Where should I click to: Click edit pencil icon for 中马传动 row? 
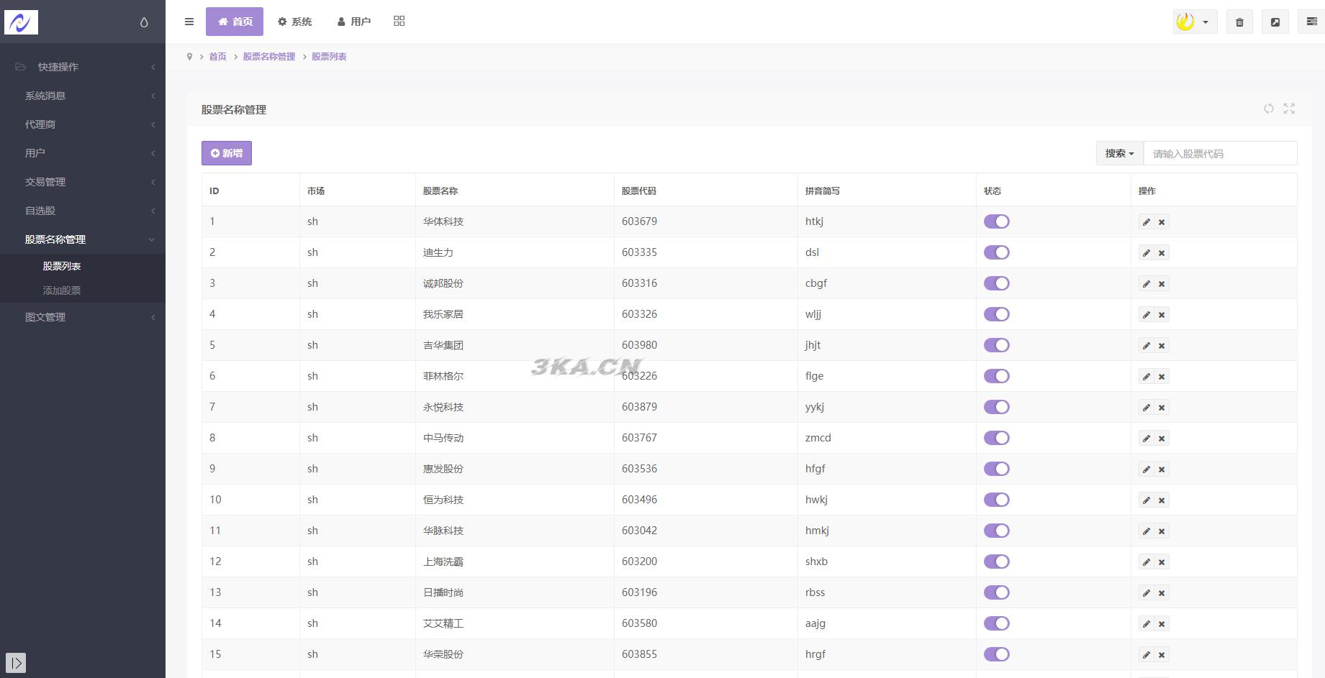point(1147,439)
